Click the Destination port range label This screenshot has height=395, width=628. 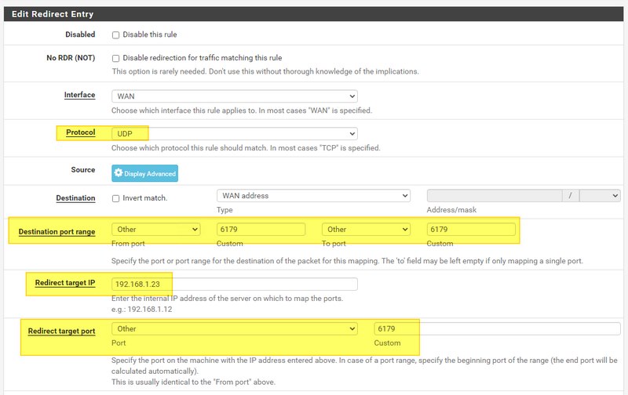pyautogui.click(x=57, y=232)
